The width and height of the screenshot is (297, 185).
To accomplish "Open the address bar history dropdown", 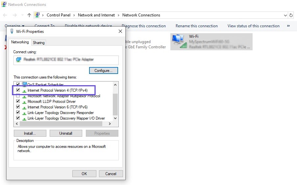I will (x=285, y=15).
